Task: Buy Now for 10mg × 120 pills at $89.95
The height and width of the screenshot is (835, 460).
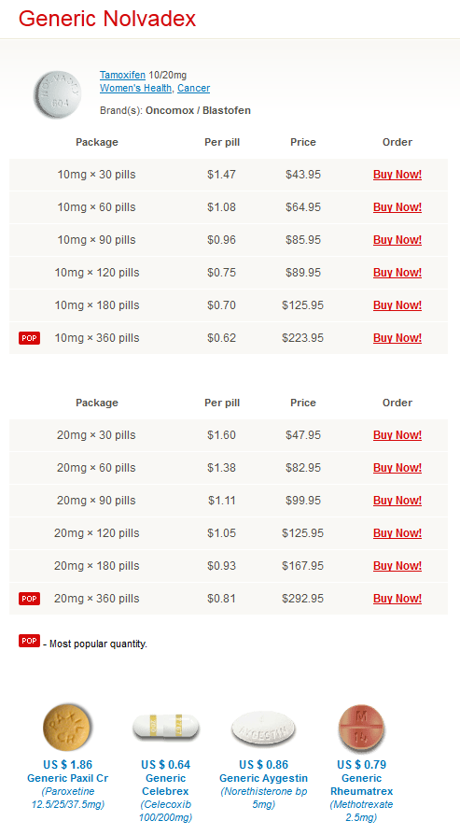Action: click(397, 273)
